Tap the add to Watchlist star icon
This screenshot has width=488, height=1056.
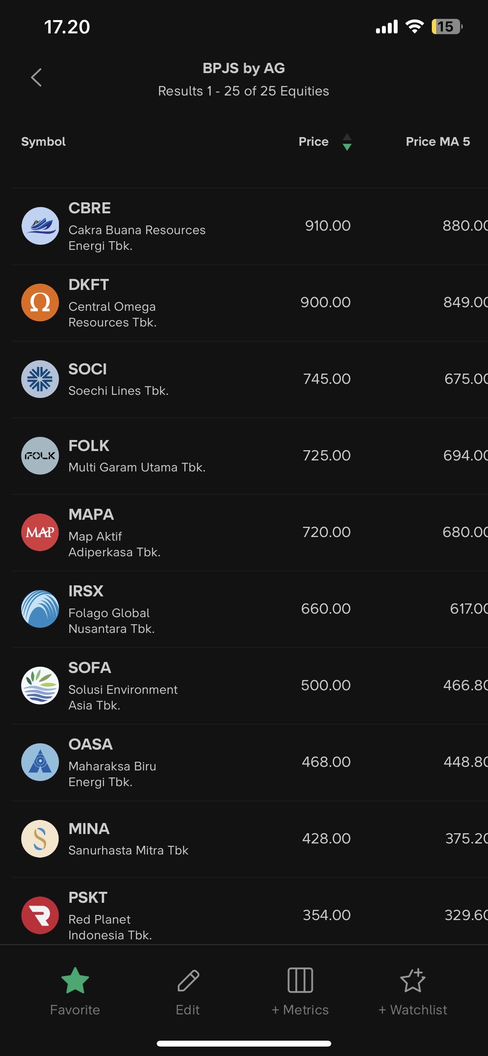click(x=413, y=980)
